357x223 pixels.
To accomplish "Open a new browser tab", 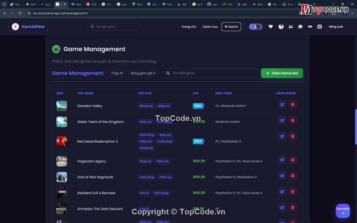I will coord(314,4).
